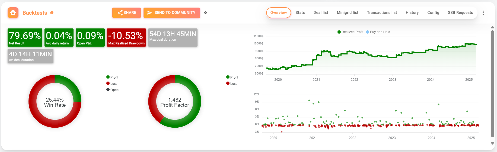Image resolution: width=497 pixels, height=152 pixels.
Task: Toggle Profit legend item in Win Rate chart
Action: (x=112, y=77)
